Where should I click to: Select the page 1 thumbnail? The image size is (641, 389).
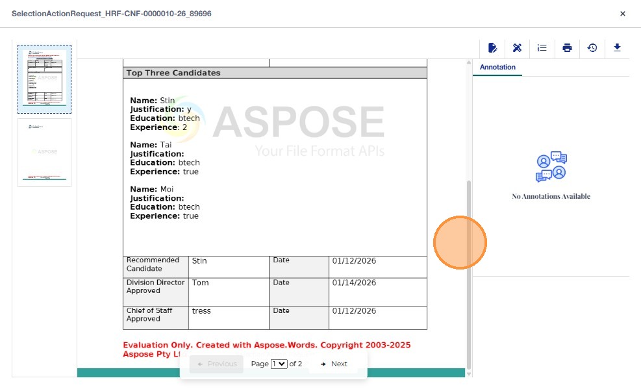44,79
